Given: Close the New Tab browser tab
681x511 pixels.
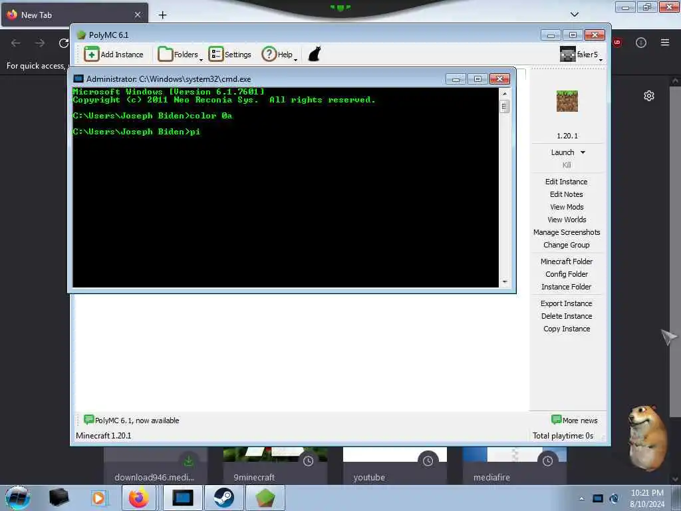Looking at the screenshot, I should click(x=137, y=15).
